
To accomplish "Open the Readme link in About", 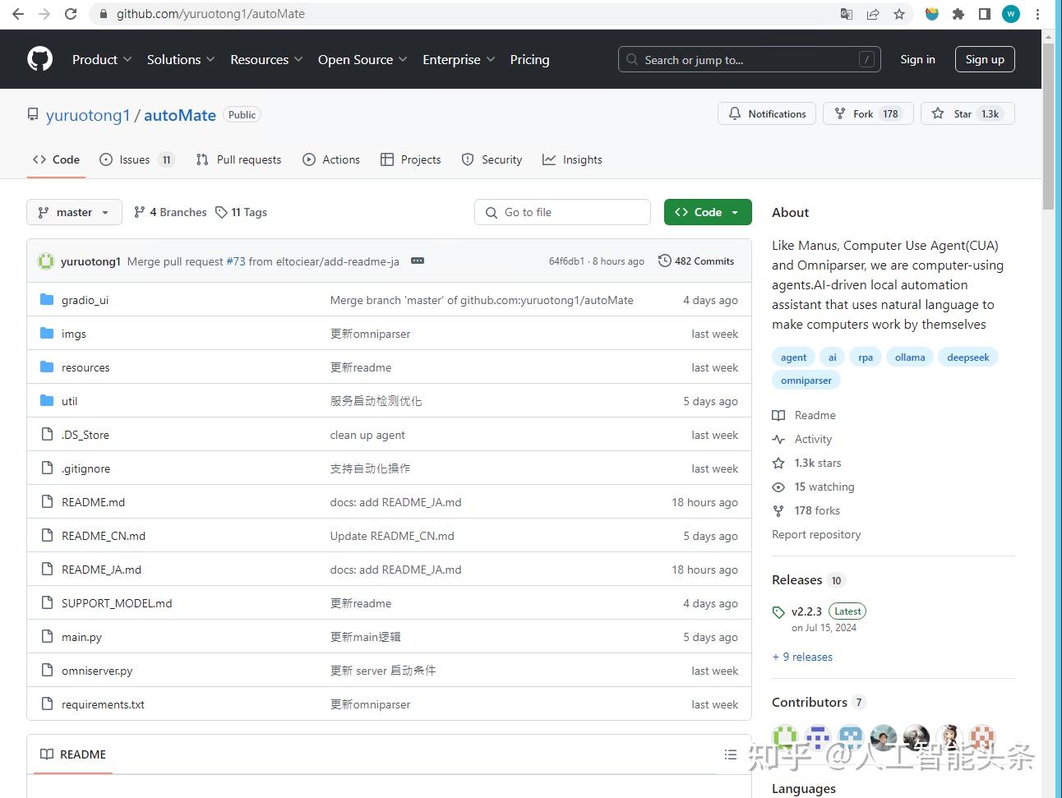I will [x=804, y=415].
